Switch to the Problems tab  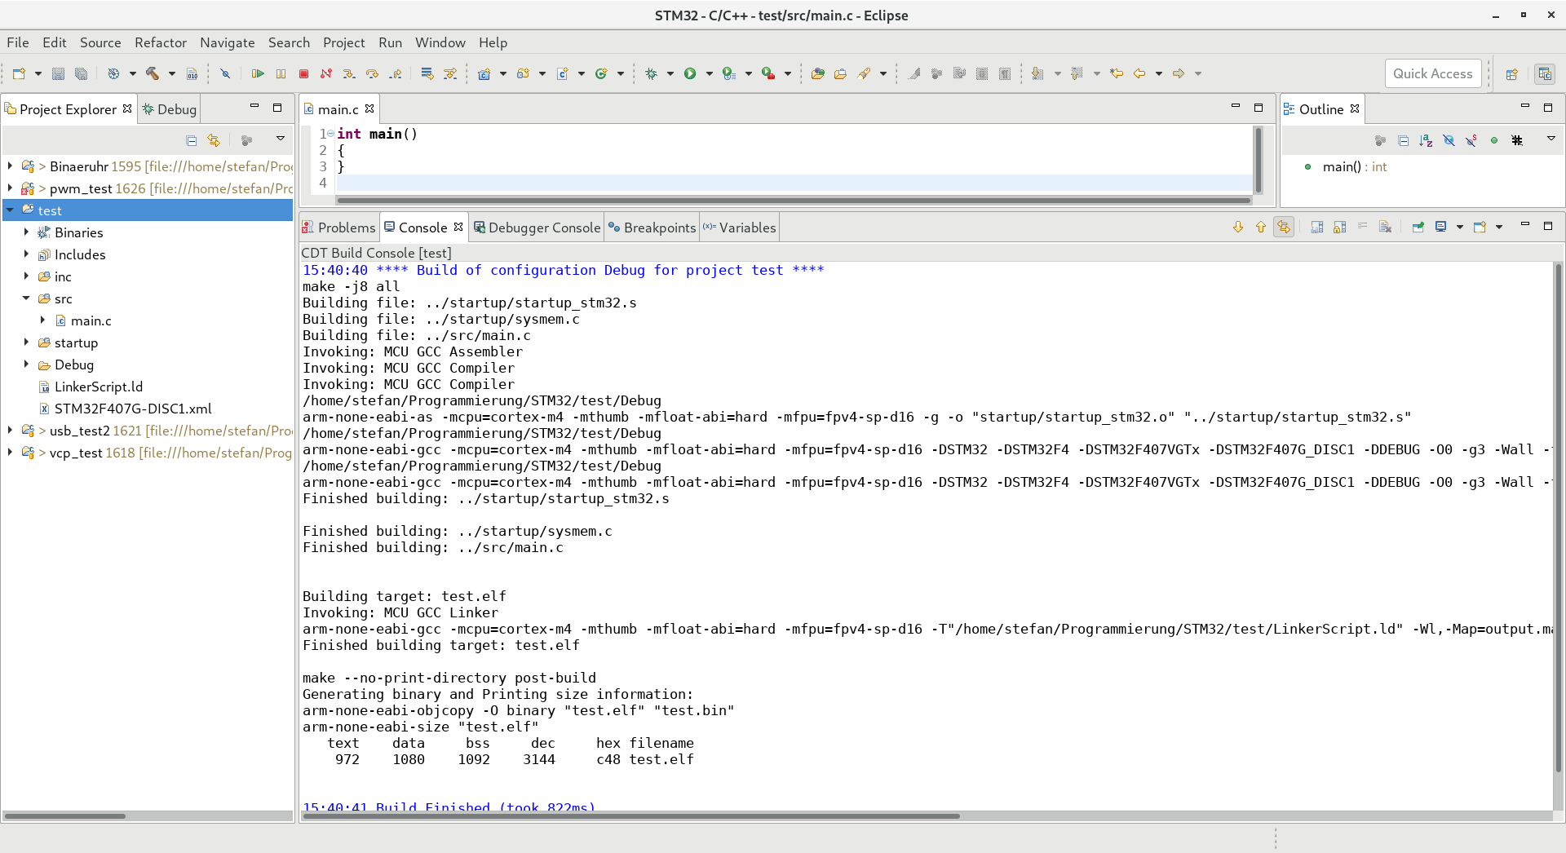339,228
